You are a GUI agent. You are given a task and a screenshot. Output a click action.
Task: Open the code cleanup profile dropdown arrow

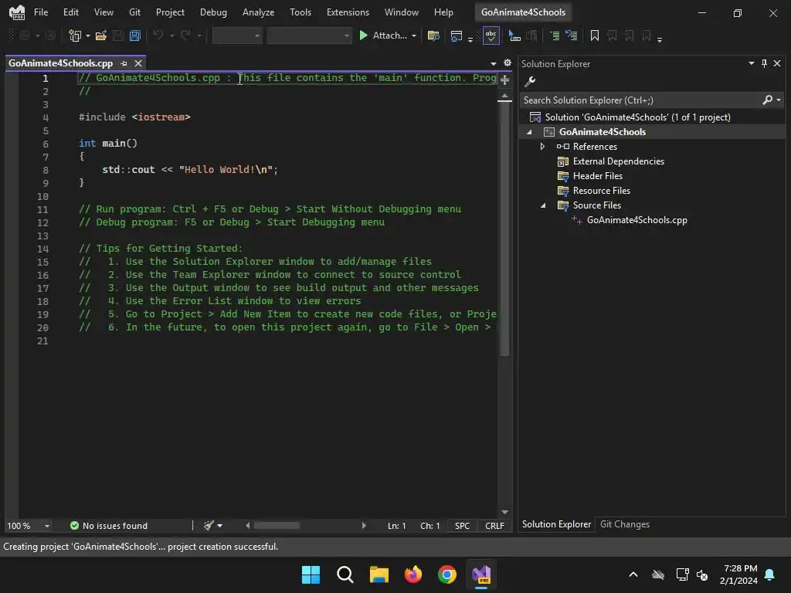tap(220, 525)
